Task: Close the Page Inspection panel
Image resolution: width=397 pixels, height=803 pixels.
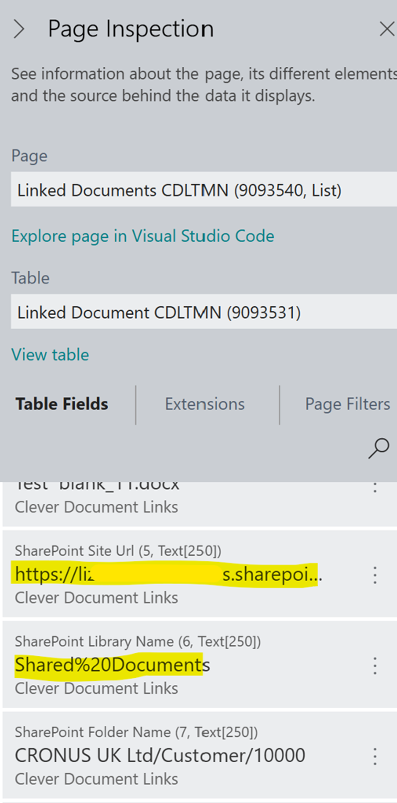Action: pos(387,29)
